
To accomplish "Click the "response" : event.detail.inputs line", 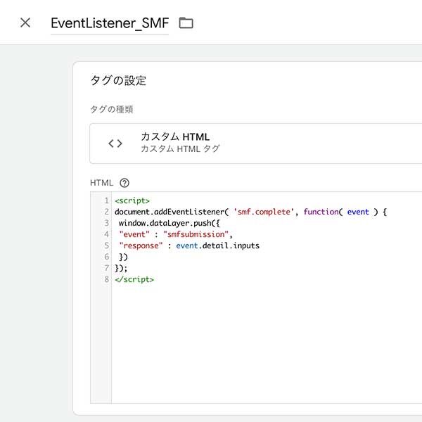I will pyautogui.click(x=189, y=245).
